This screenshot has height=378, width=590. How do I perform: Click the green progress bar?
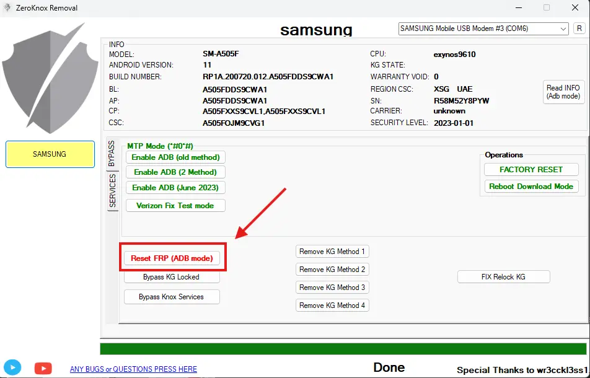(x=343, y=349)
